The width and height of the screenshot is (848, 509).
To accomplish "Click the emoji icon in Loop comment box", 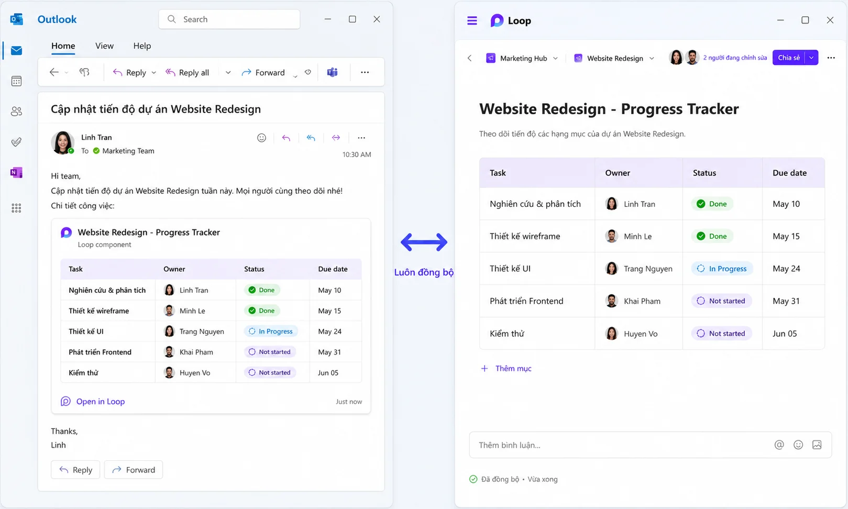I will pyautogui.click(x=798, y=445).
